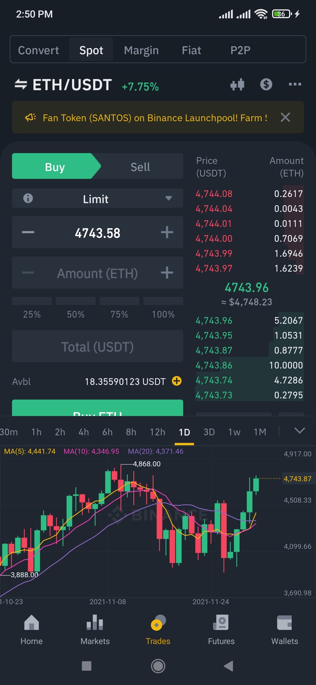Open the Markets tab icon

(x=95, y=623)
